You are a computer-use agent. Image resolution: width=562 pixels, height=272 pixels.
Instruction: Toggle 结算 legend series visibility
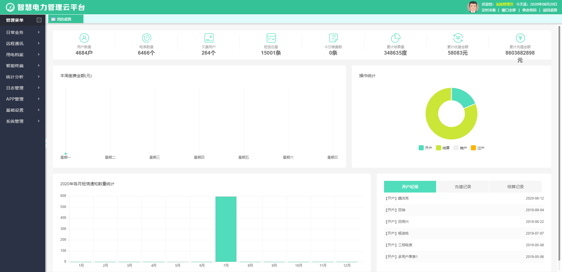tap(443, 148)
